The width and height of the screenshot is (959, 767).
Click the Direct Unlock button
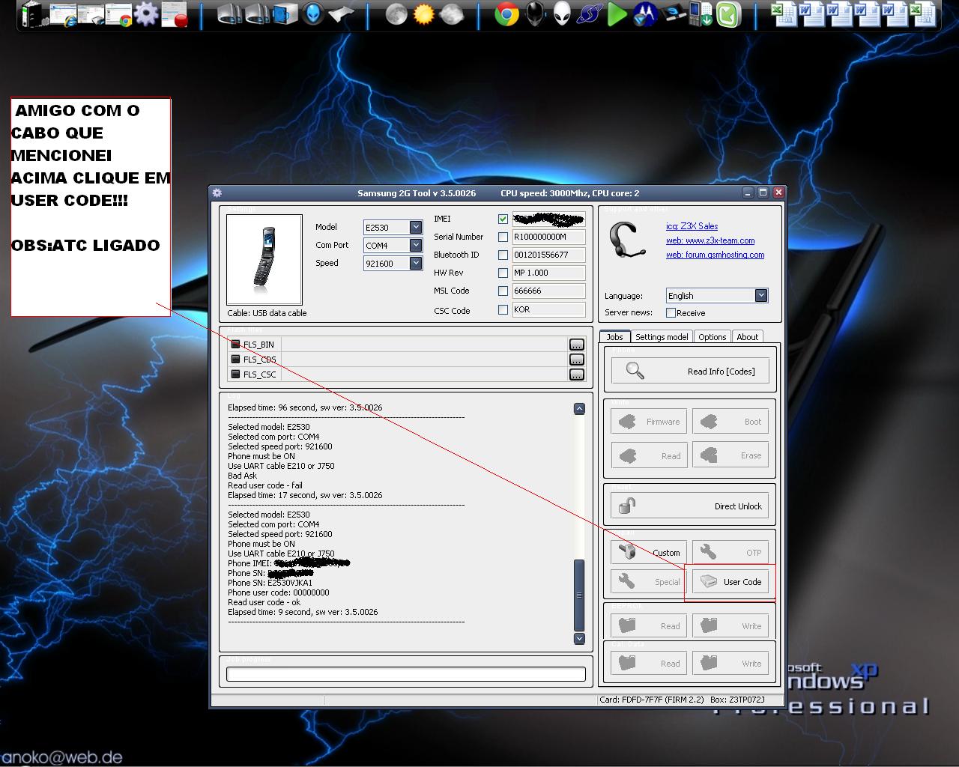[x=690, y=506]
